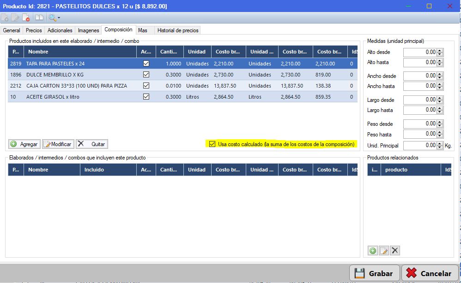
Task: Select row DULCE MEMBRILLO X KG
Action: [182, 75]
